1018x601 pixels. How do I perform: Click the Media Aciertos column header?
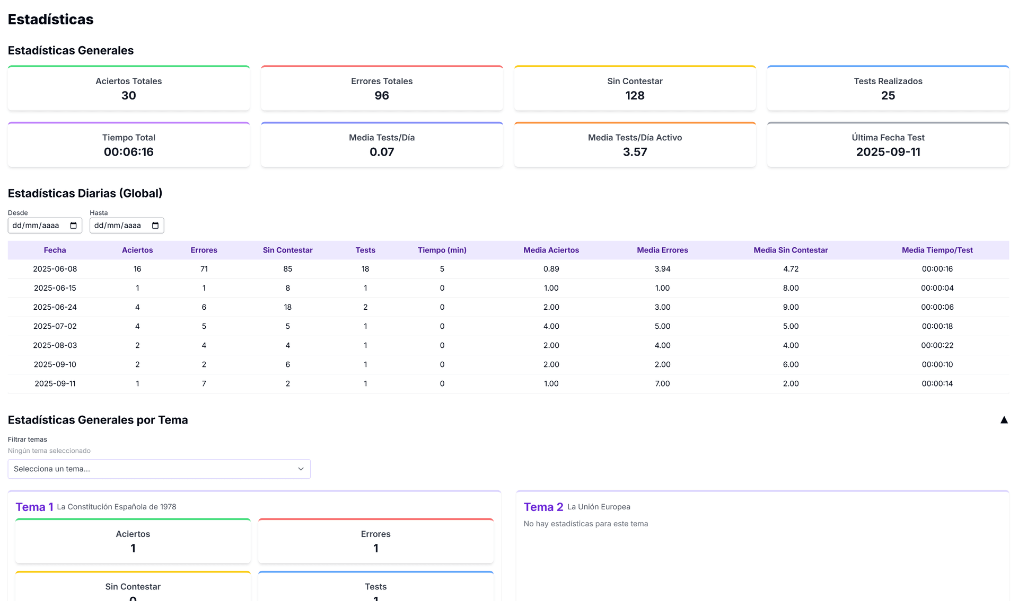point(551,250)
